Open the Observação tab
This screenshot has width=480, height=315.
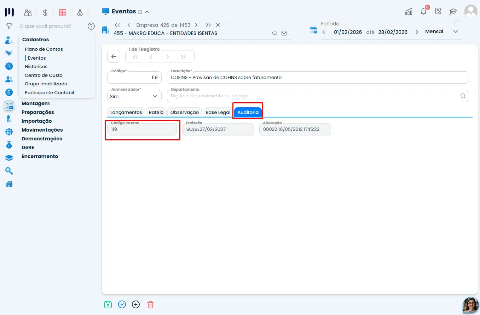click(185, 112)
